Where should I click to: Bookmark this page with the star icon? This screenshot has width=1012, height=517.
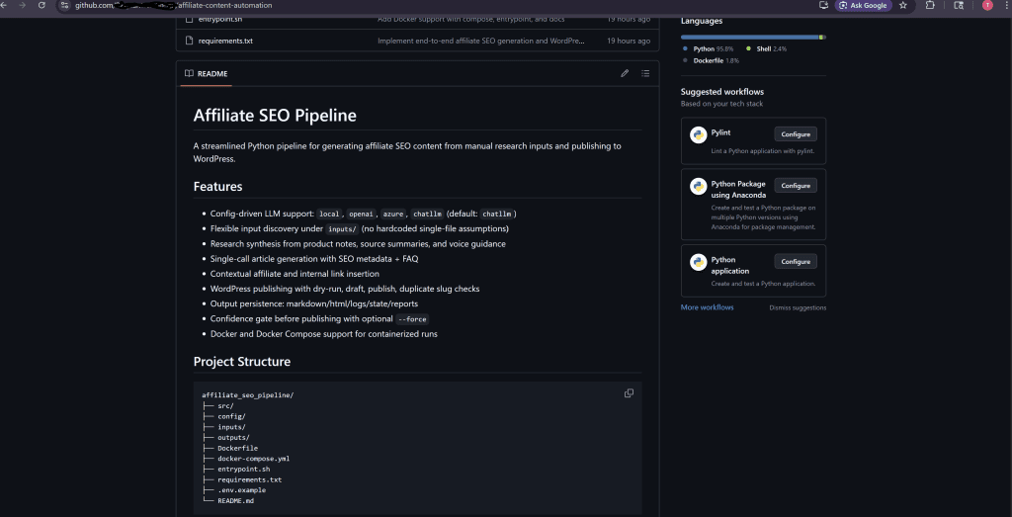tap(903, 5)
